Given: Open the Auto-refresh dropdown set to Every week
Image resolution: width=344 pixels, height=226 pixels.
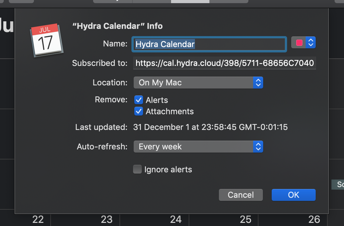Looking at the screenshot, I should 198,147.
